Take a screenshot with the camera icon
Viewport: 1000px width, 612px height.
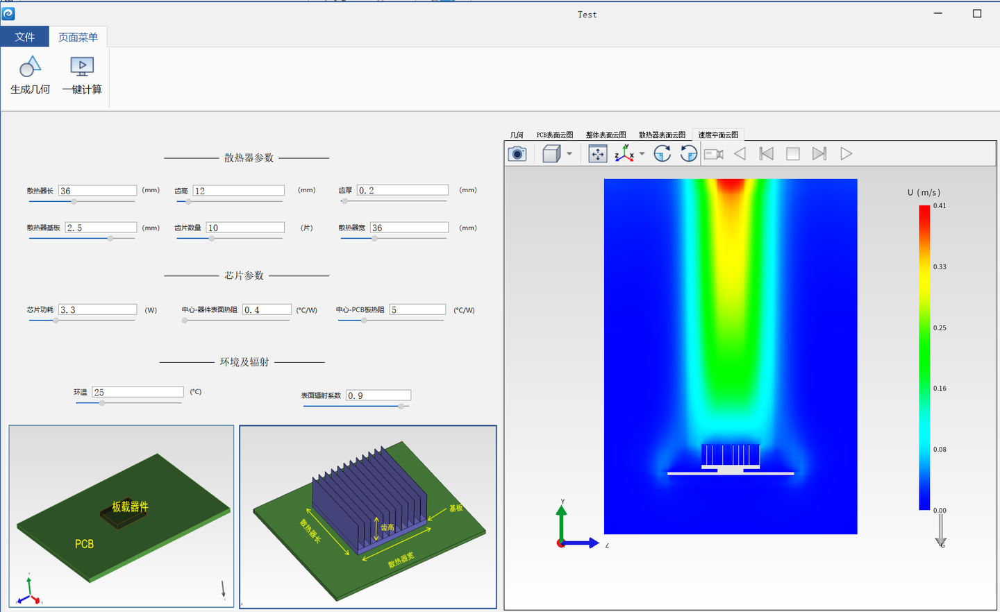pyautogui.click(x=517, y=154)
